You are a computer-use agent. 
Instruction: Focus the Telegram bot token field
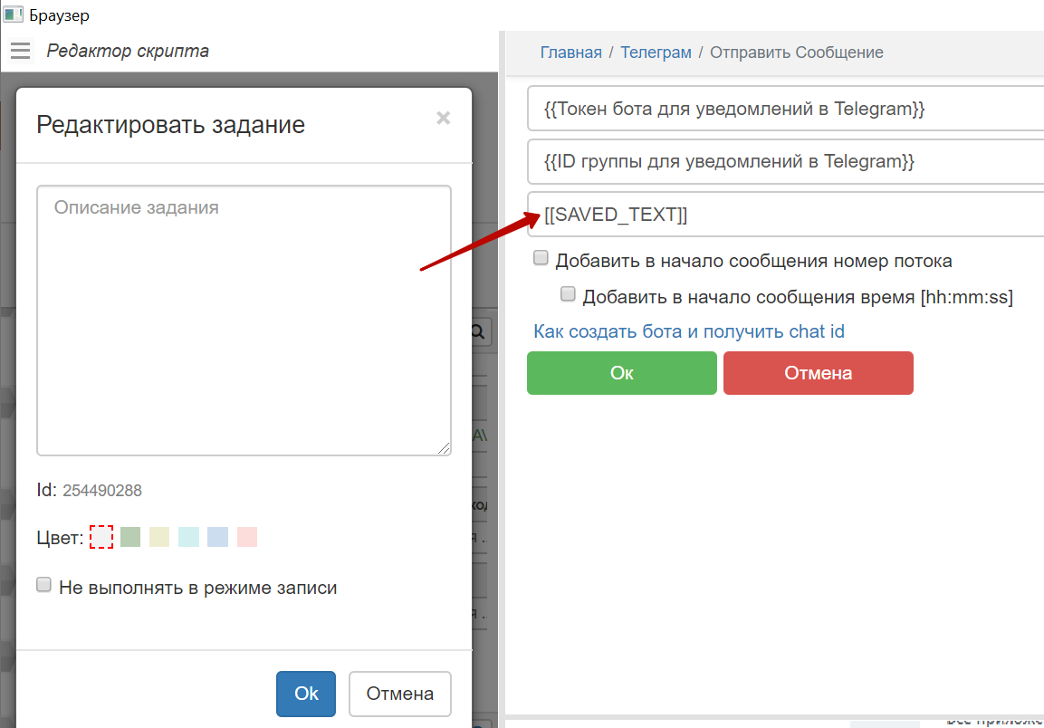[784, 110]
